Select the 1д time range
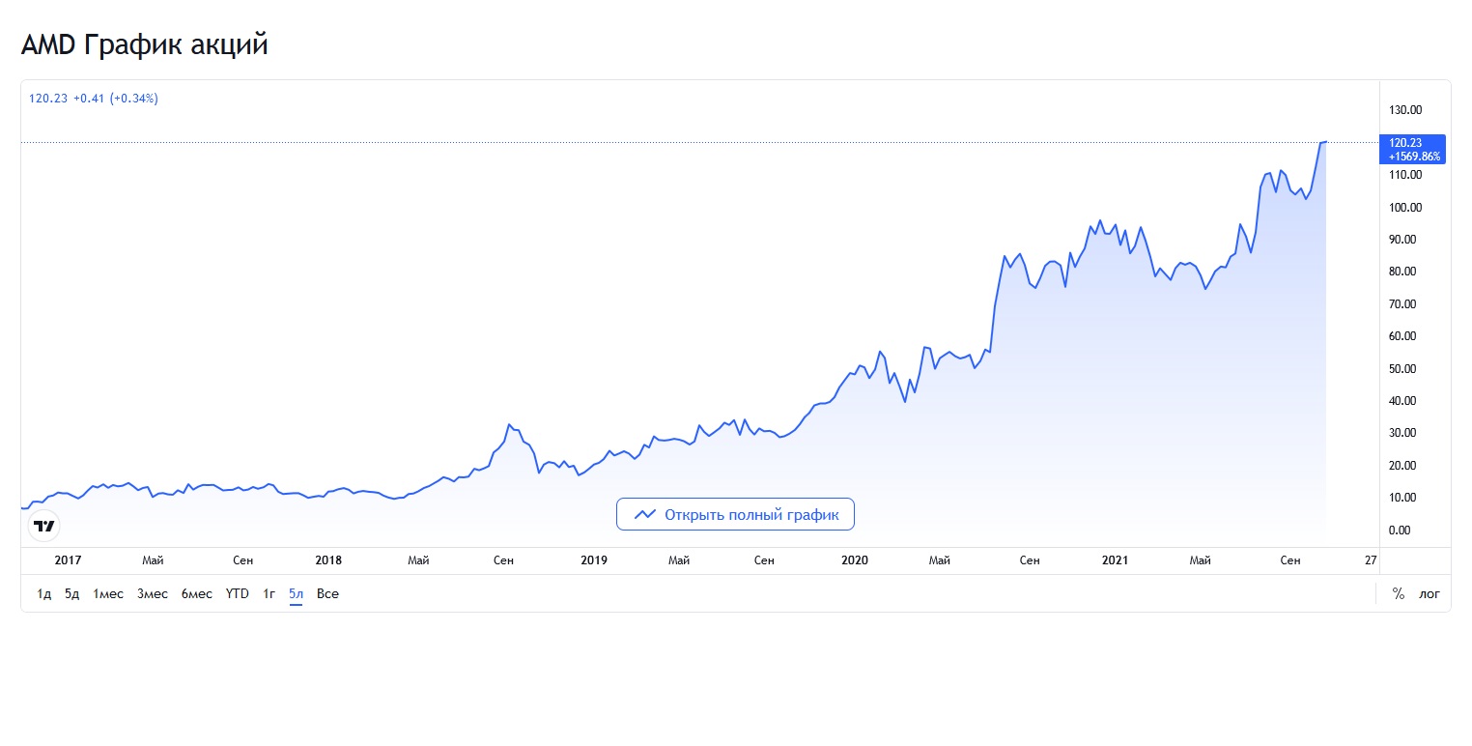The width and height of the screenshot is (1472, 746). [44, 593]
